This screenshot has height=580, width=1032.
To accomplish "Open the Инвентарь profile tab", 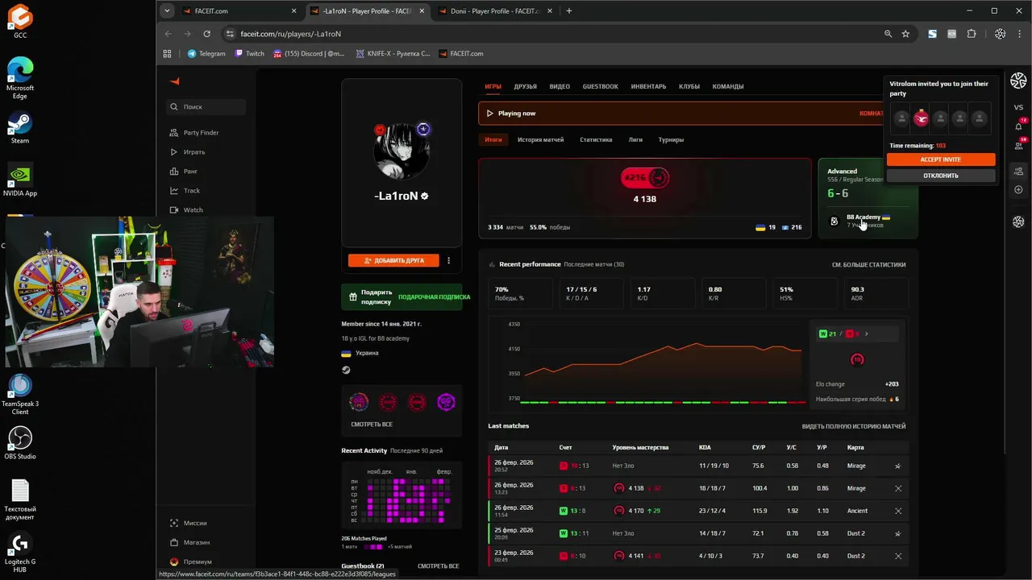I will point(648,86).
